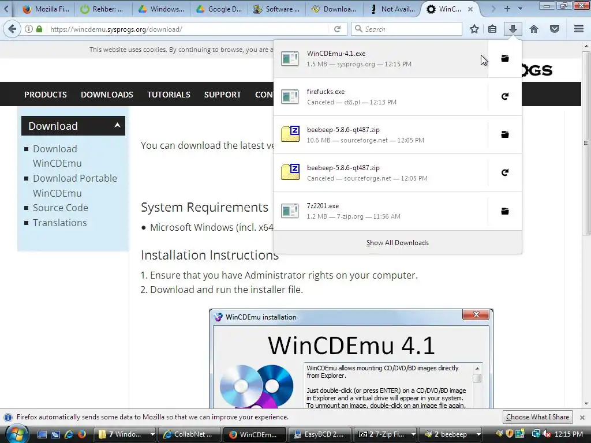Expand the 2 7-Zip taskbar group

tap(413, 434)
